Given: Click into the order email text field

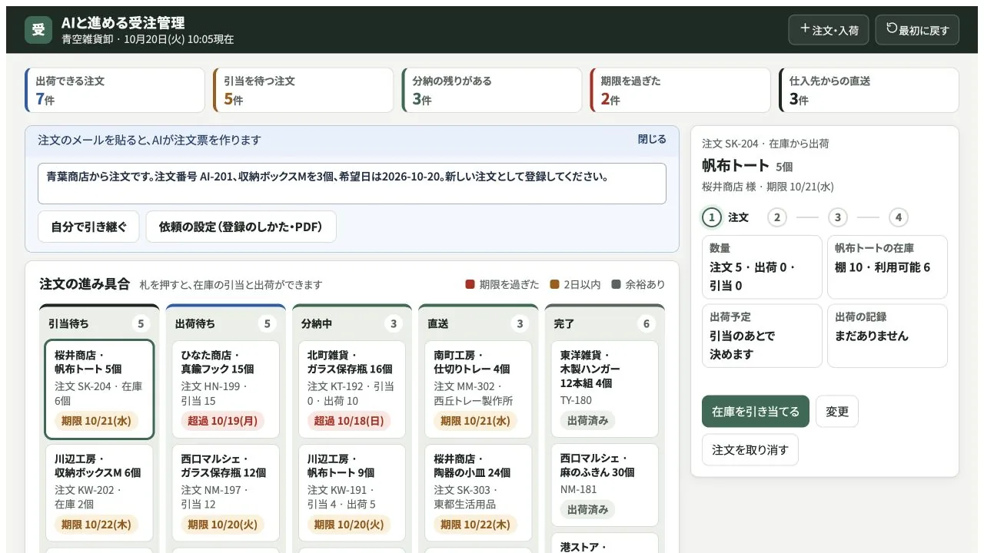Looking at the screenshot, I should tap(352, 184).
